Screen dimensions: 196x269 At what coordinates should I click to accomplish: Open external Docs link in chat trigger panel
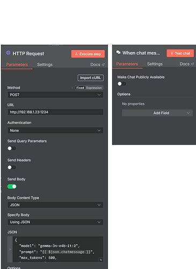186,64
